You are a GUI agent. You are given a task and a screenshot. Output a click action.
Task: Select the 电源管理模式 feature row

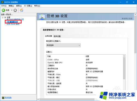85,93
